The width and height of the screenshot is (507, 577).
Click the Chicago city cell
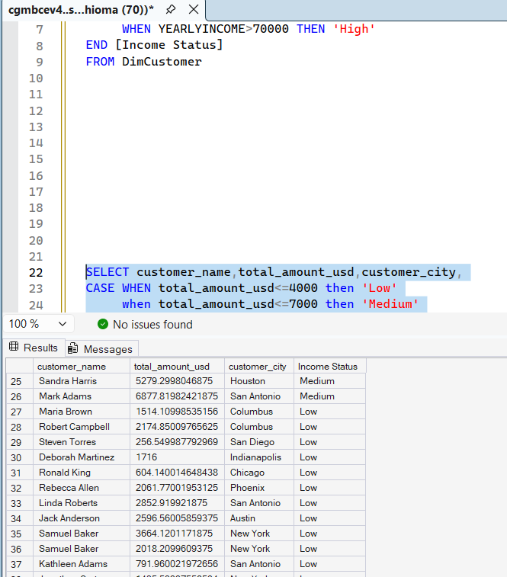tap(259, 473)
